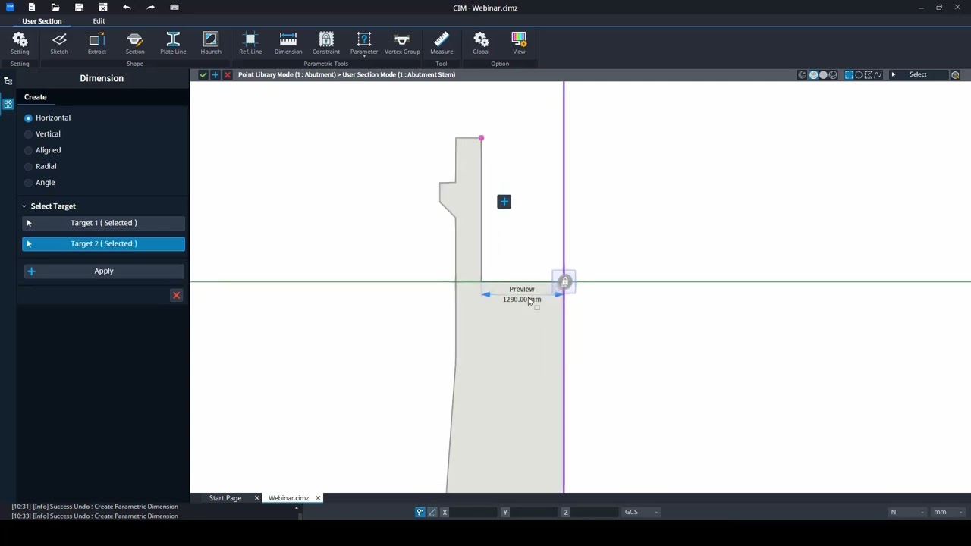Viewport: 971px width, 546px height.
Task: Switch to the Start Page tab
Action: coord(225,498)
